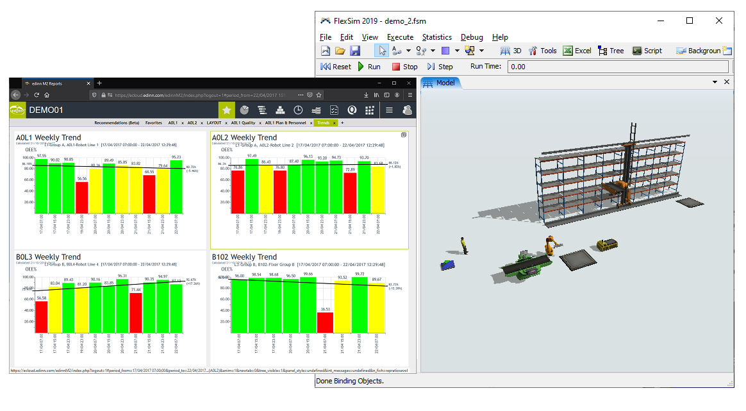Open the grid apps icon in edinn
Viewport: 746px width, 411px height.
click(x=370, y=110)
